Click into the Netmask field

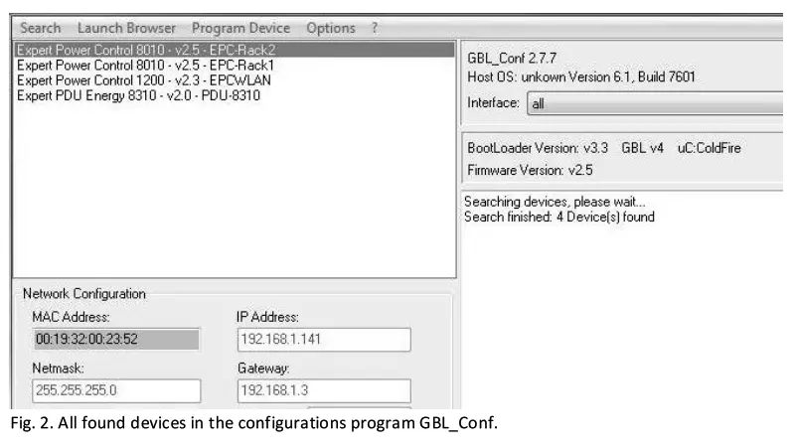(115, 391)
